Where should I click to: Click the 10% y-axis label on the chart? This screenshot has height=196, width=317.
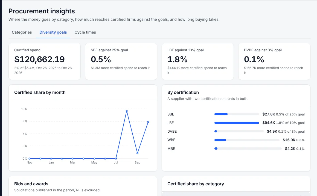click(24, 109)
